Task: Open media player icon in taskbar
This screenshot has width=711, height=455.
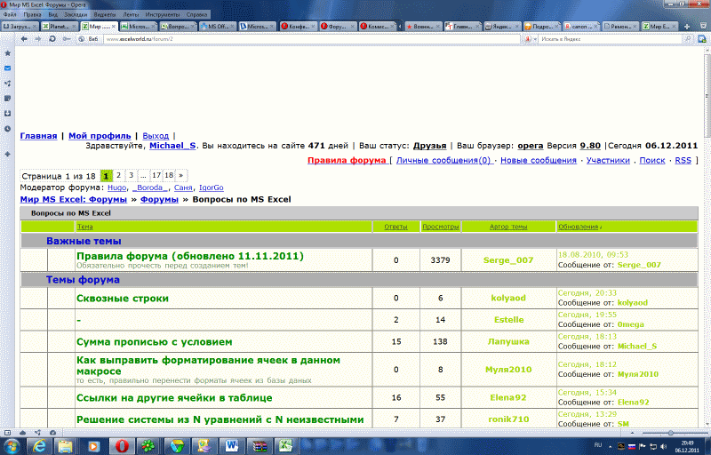Action: point(93,446)
